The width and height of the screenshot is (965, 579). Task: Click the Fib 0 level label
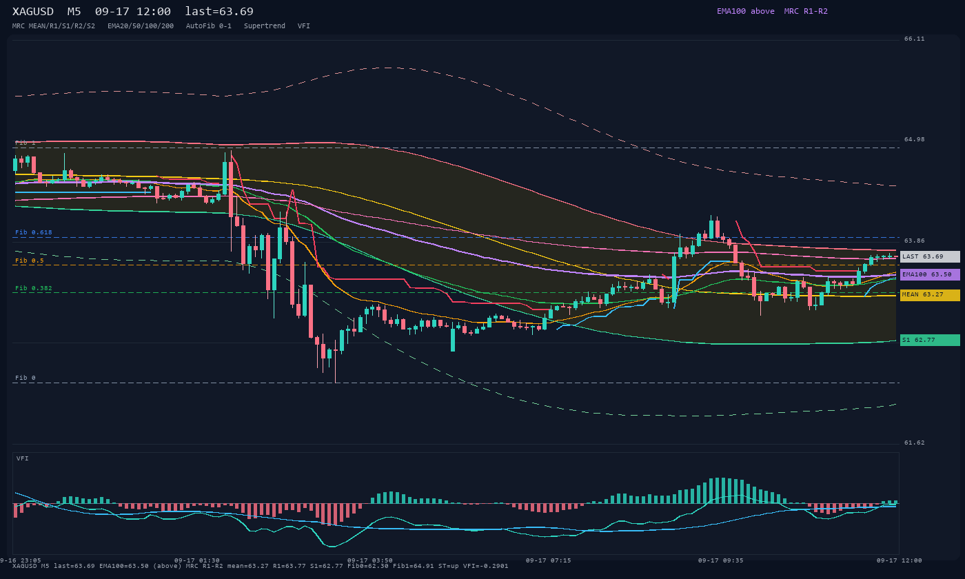26,378
